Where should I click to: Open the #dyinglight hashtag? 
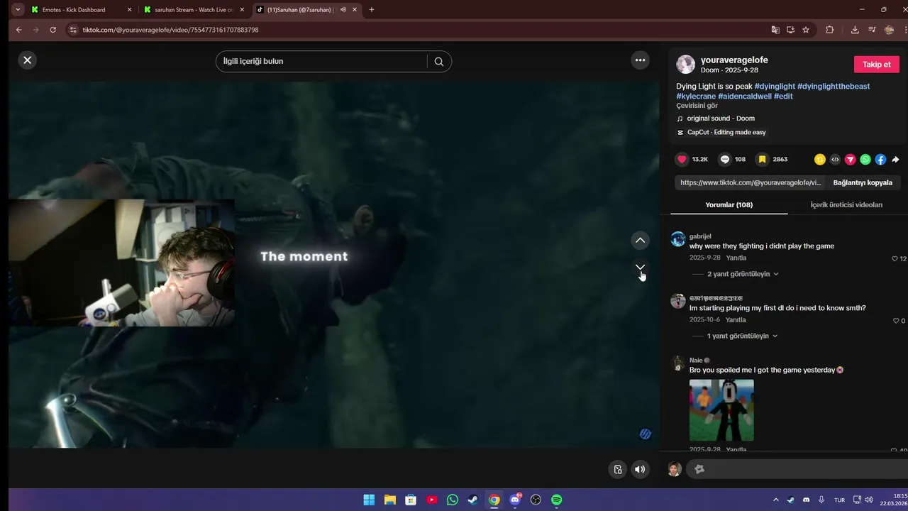click(775, 87)
